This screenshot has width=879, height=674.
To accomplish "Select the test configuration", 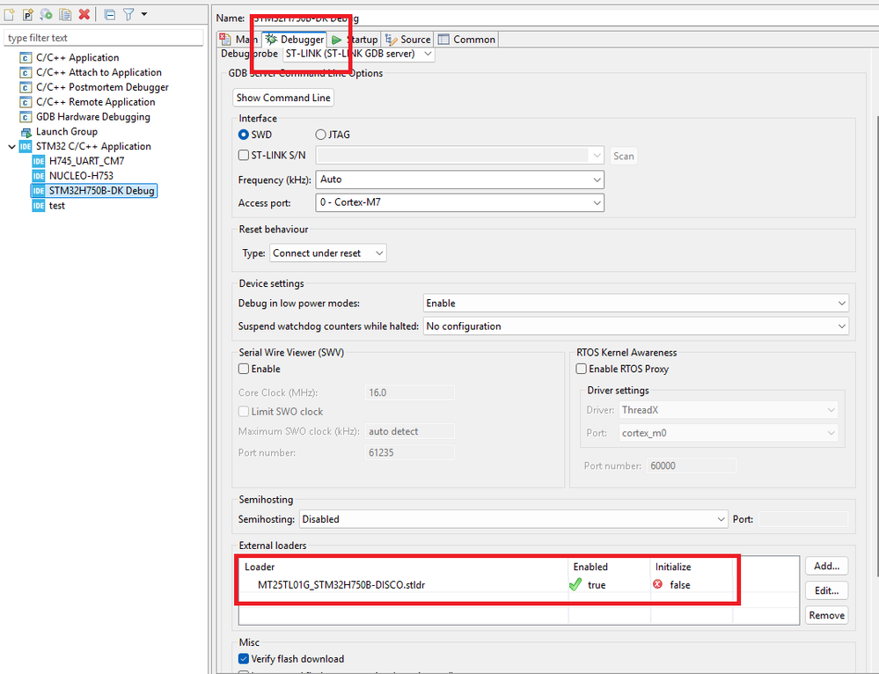I will [x=56, y=205].
